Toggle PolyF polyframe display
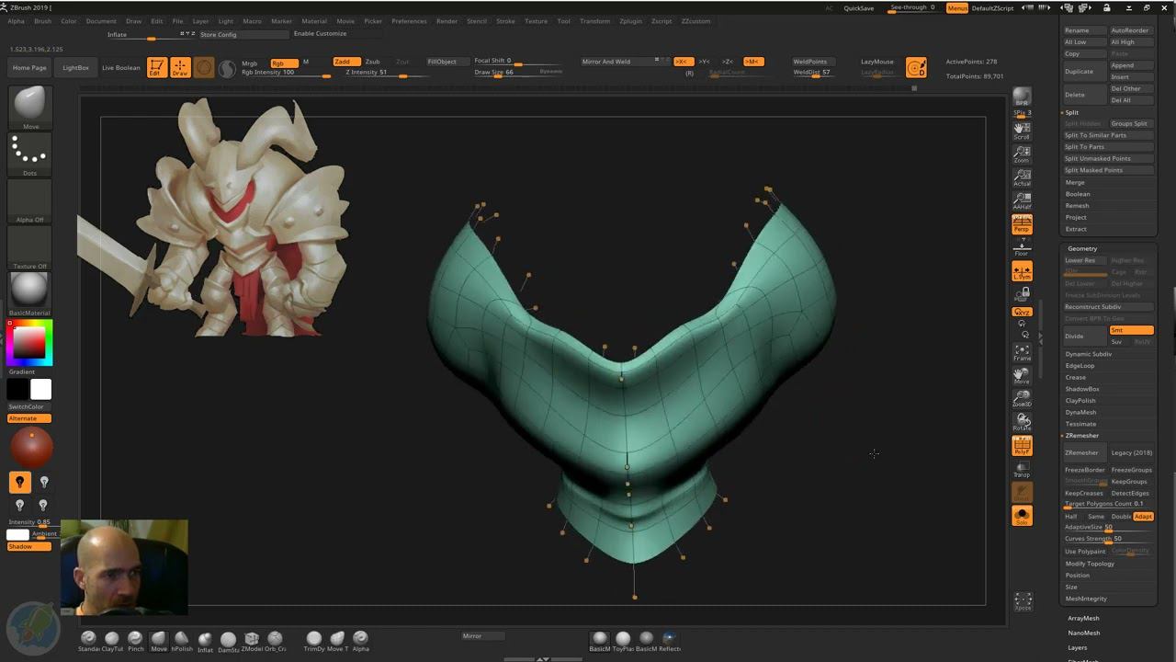 (1022, 447)
